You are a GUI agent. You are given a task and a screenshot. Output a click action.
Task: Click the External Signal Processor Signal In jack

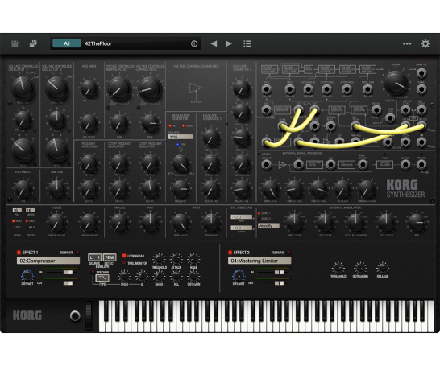pyautogui.click(x=266, y=165)
